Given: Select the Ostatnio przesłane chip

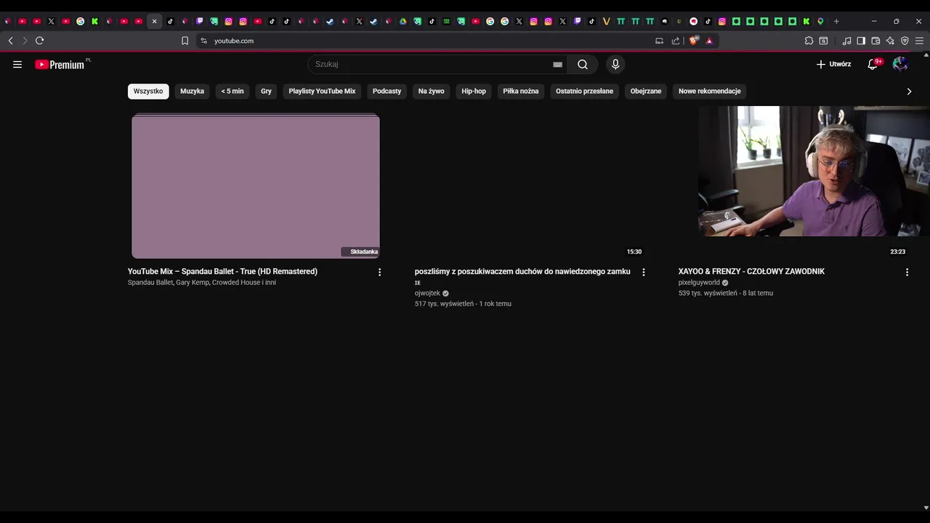Looking at the screenshot, I should pos(584,91).
